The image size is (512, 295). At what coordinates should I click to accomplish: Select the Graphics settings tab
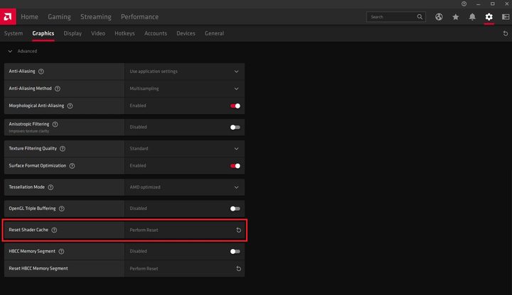click(43, 33)
